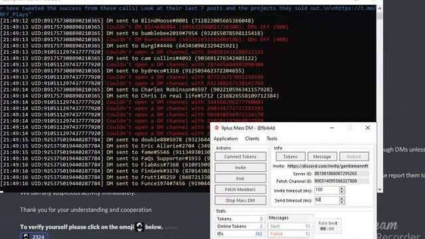Image resolution: width=425 pixels, height=239 pixels.
Task: Click log line 'DM sent to bumblebee2019#7954'
Action: tap(185, 33)
